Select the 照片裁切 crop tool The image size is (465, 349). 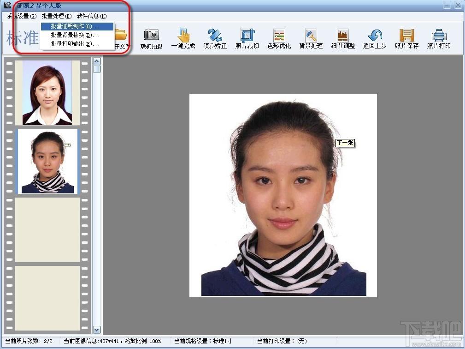(x=247, y=35)
